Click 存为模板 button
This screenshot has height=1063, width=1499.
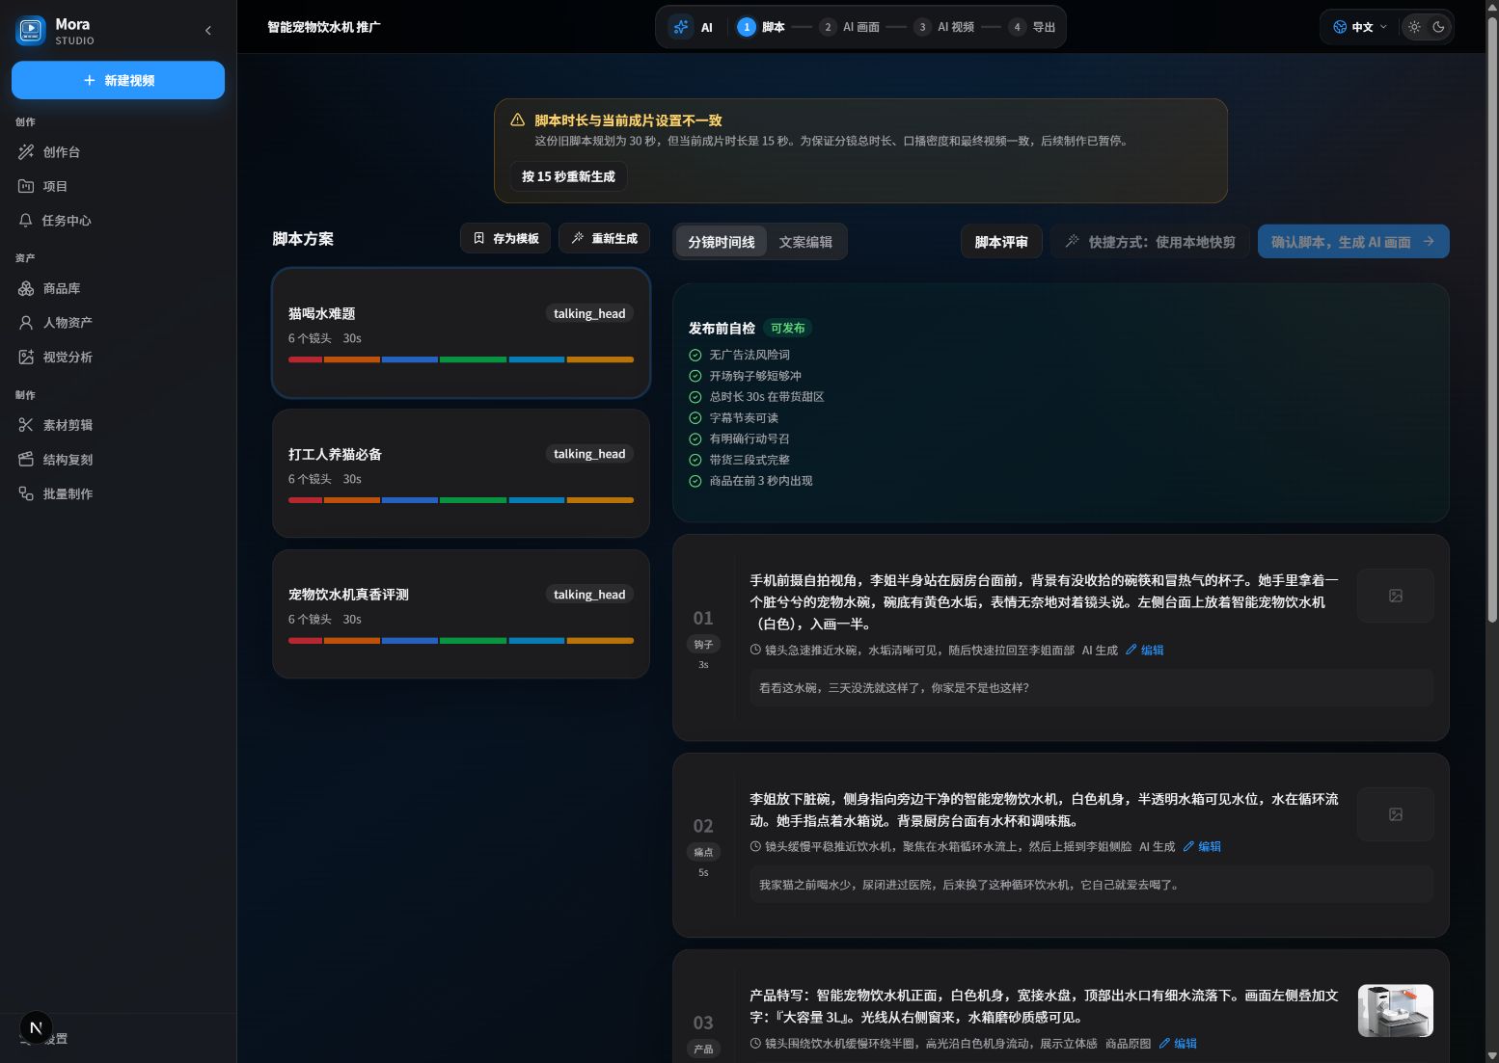505,238
